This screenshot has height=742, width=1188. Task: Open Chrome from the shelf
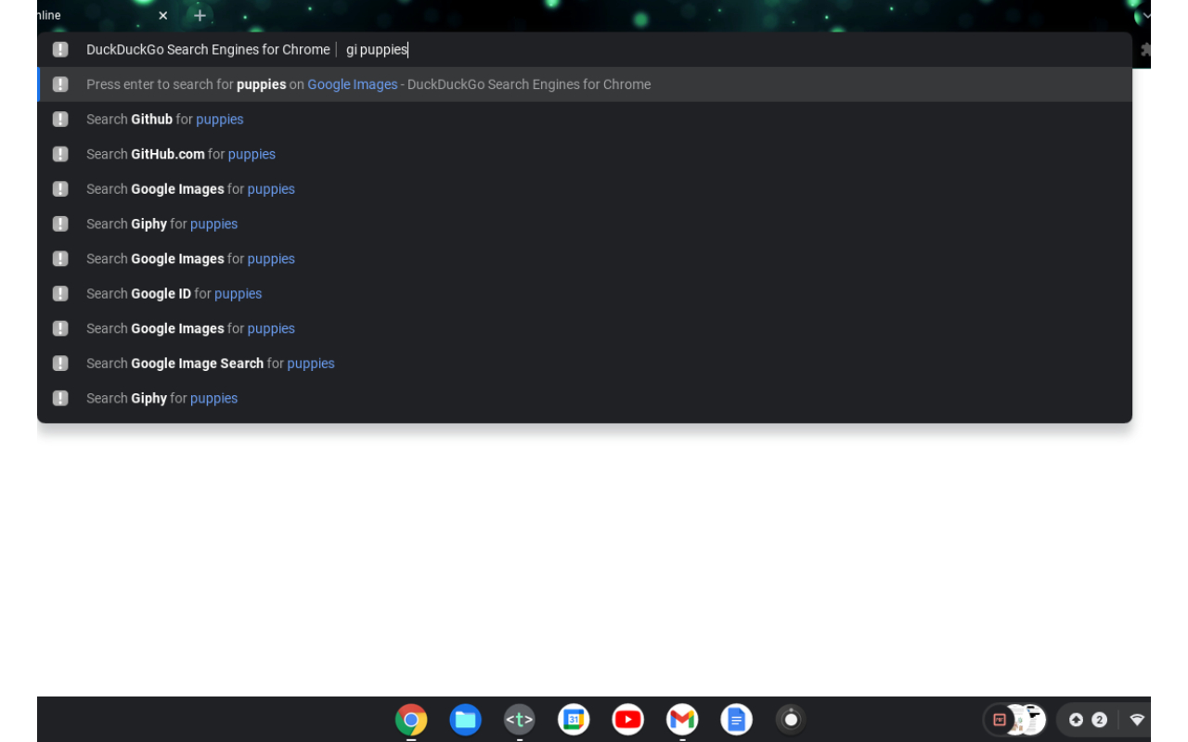pos(411,720)
